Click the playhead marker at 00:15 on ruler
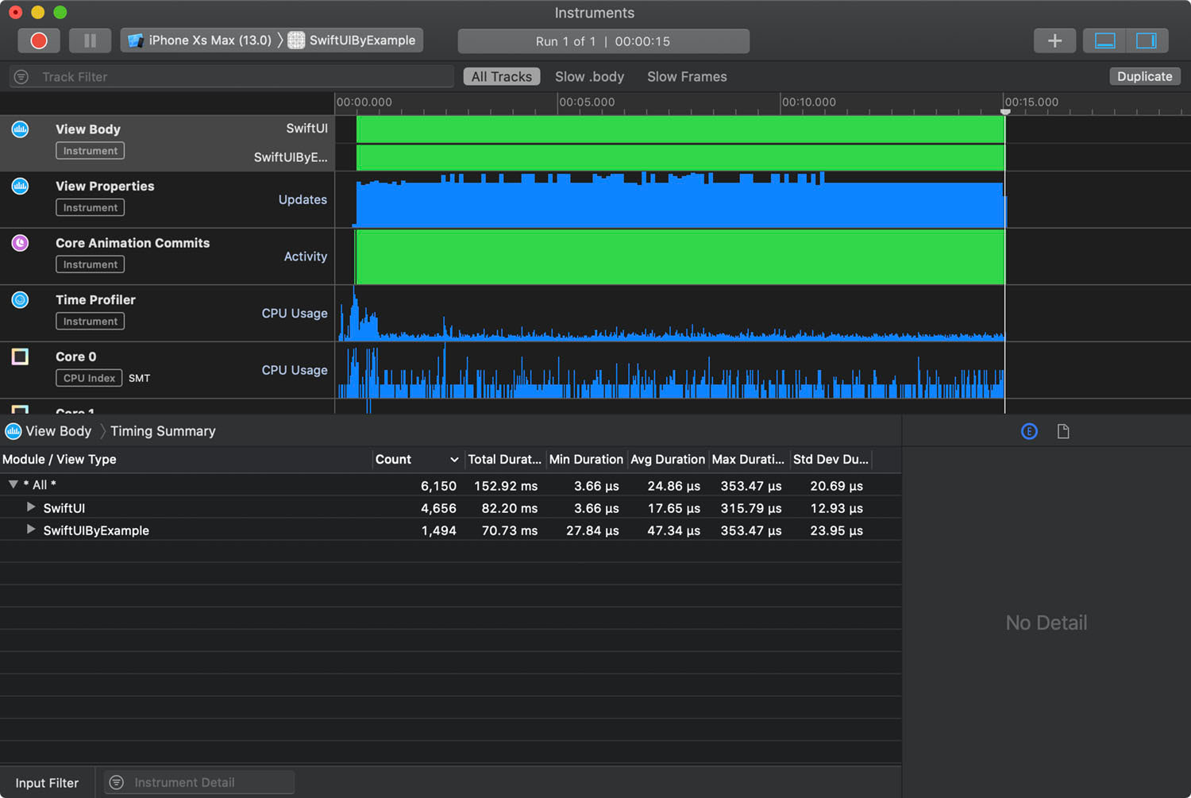1191x798 pixels. pos(1005,112)
